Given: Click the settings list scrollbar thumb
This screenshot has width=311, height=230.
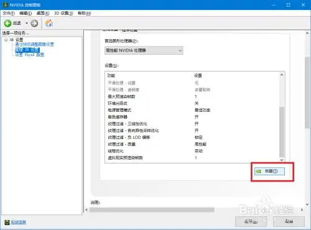Looking at the screenshot, I should (282, 132).
